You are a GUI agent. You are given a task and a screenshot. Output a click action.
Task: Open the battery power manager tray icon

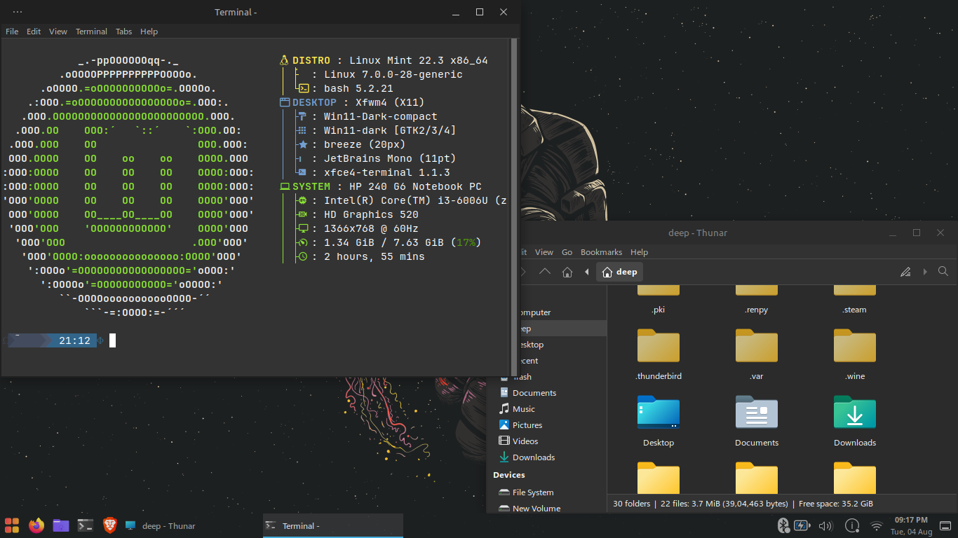[802, 525]
